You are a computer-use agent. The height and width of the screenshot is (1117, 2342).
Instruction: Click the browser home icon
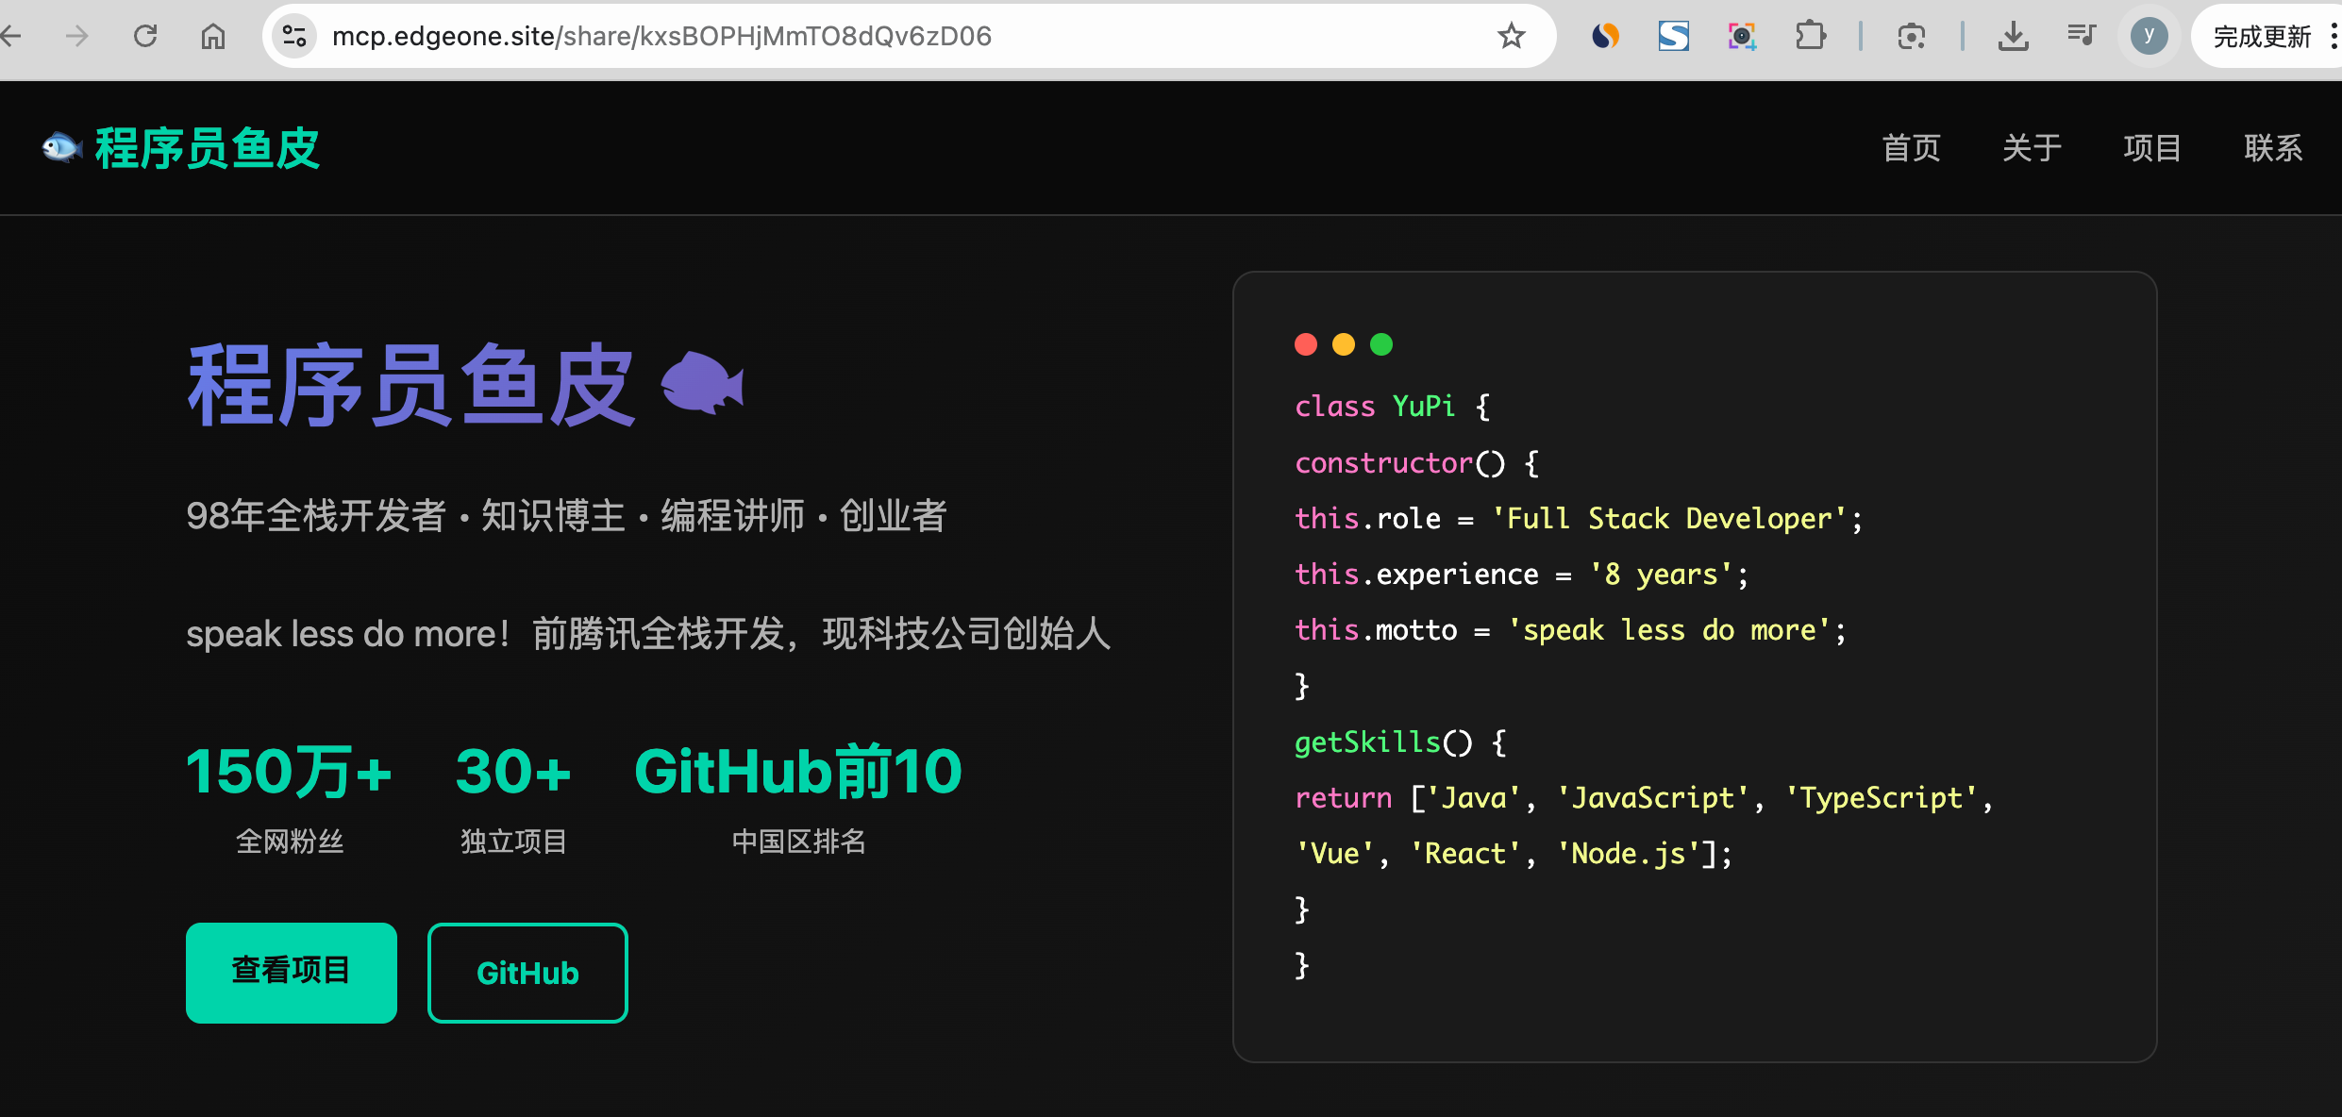point(213,36)
